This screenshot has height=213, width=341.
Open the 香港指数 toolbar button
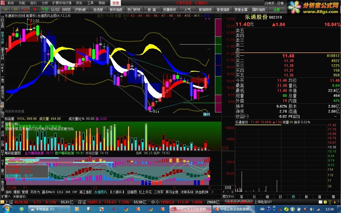[223, 9]
